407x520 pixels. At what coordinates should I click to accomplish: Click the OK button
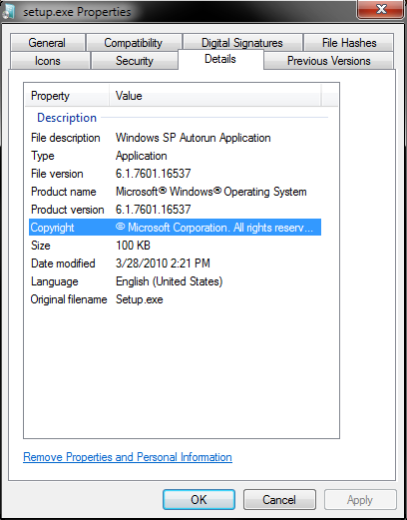[199, 499]
